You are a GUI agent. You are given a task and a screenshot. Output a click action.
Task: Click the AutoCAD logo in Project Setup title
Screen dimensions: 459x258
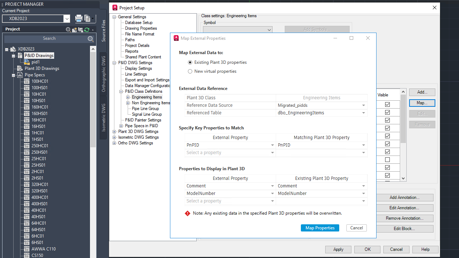[115, 8]
